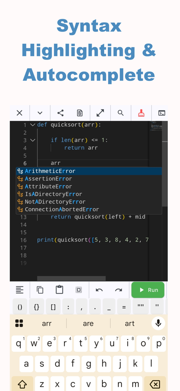The width and height of the screenshot is (180, 391).
Task: Click the code minimap preview
Action: 156,126
